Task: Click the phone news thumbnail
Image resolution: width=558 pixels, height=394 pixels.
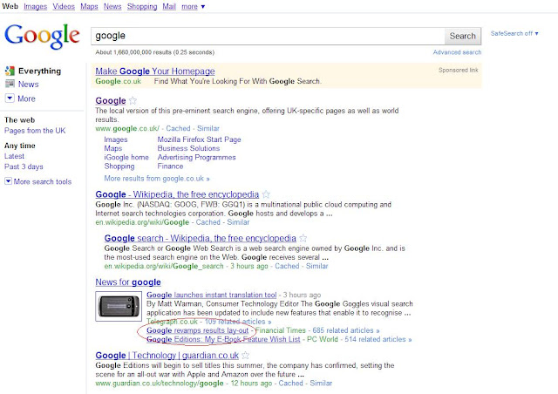Action: pyautogui.click(x=119, y=307)
